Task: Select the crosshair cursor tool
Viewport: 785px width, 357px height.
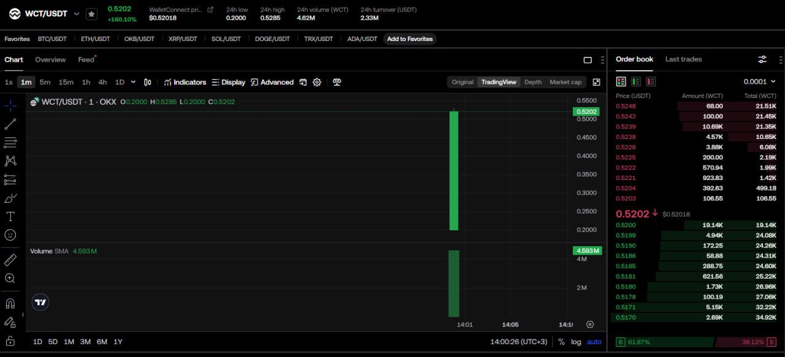Action: [10, 105]
